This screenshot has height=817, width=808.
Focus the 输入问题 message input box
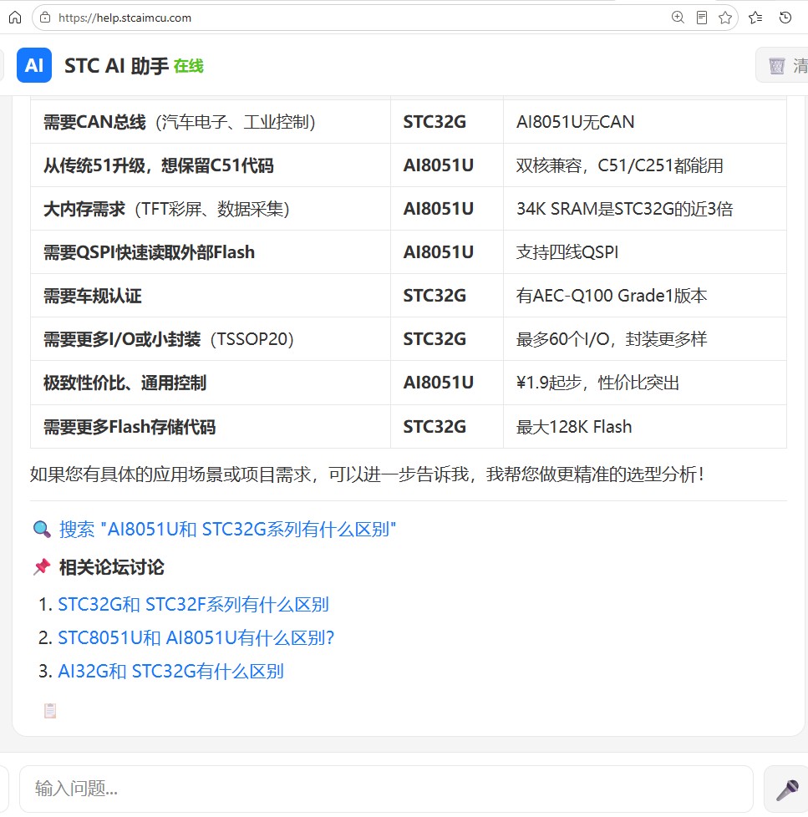386,789
